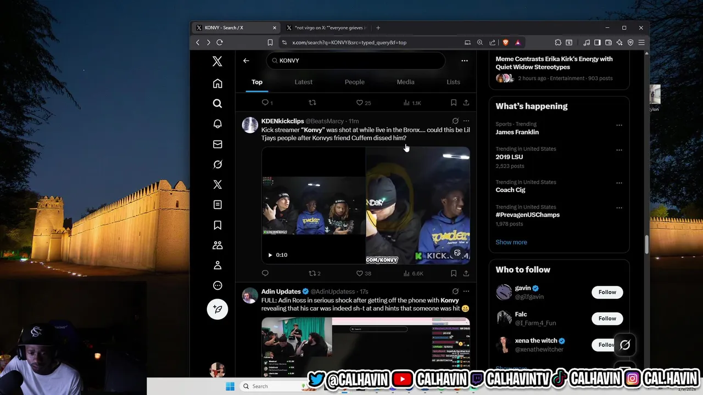The height and width of the screenshot is (395, 703).
Task: Go back with the arrow beside KONVY search
Action: click(246, 60)
